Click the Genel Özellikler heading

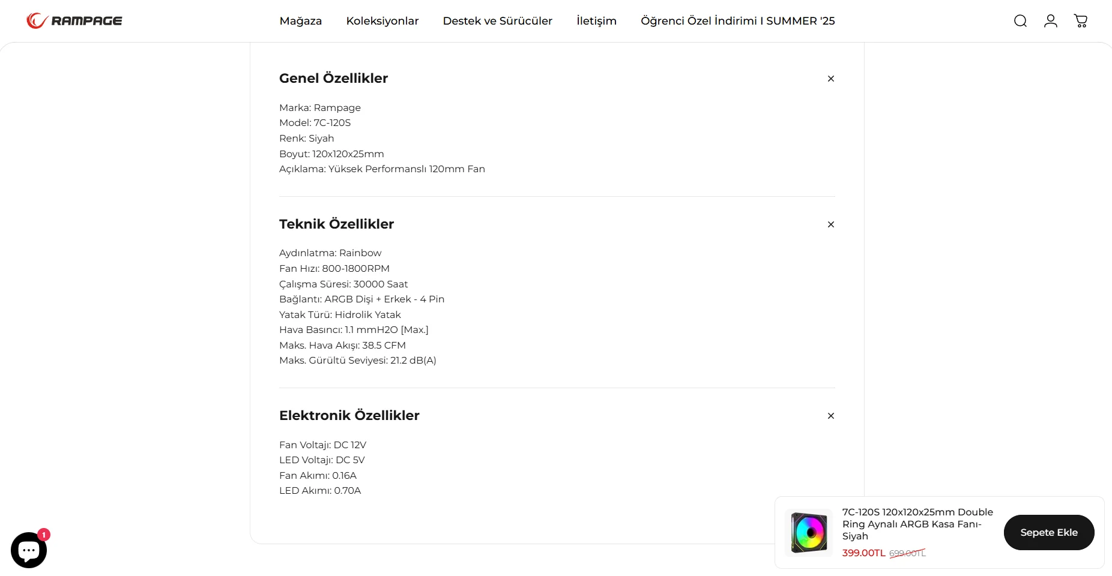pos(333,79)
